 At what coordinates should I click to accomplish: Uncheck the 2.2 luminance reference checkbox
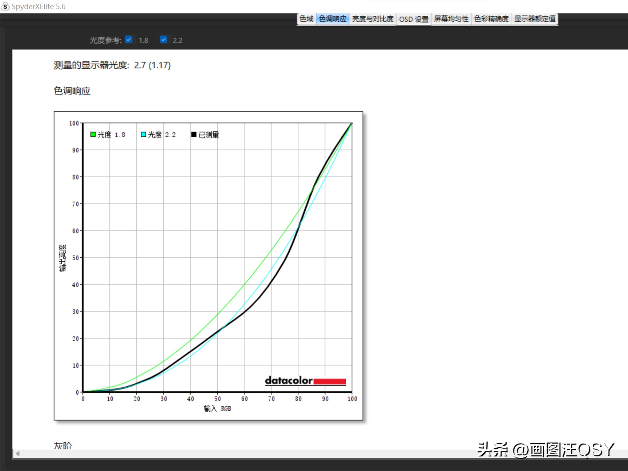[x=164, y=39]
